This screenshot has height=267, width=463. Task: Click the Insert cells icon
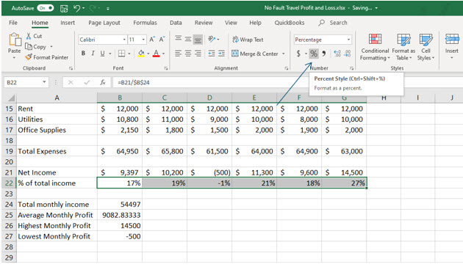452,39
